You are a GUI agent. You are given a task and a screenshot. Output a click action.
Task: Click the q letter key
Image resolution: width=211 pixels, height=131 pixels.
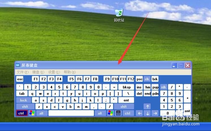32,94
